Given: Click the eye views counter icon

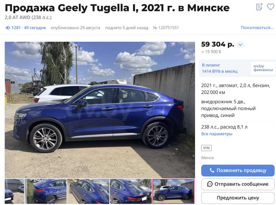Looking at the screenshot, I should (x=8, y=28).
